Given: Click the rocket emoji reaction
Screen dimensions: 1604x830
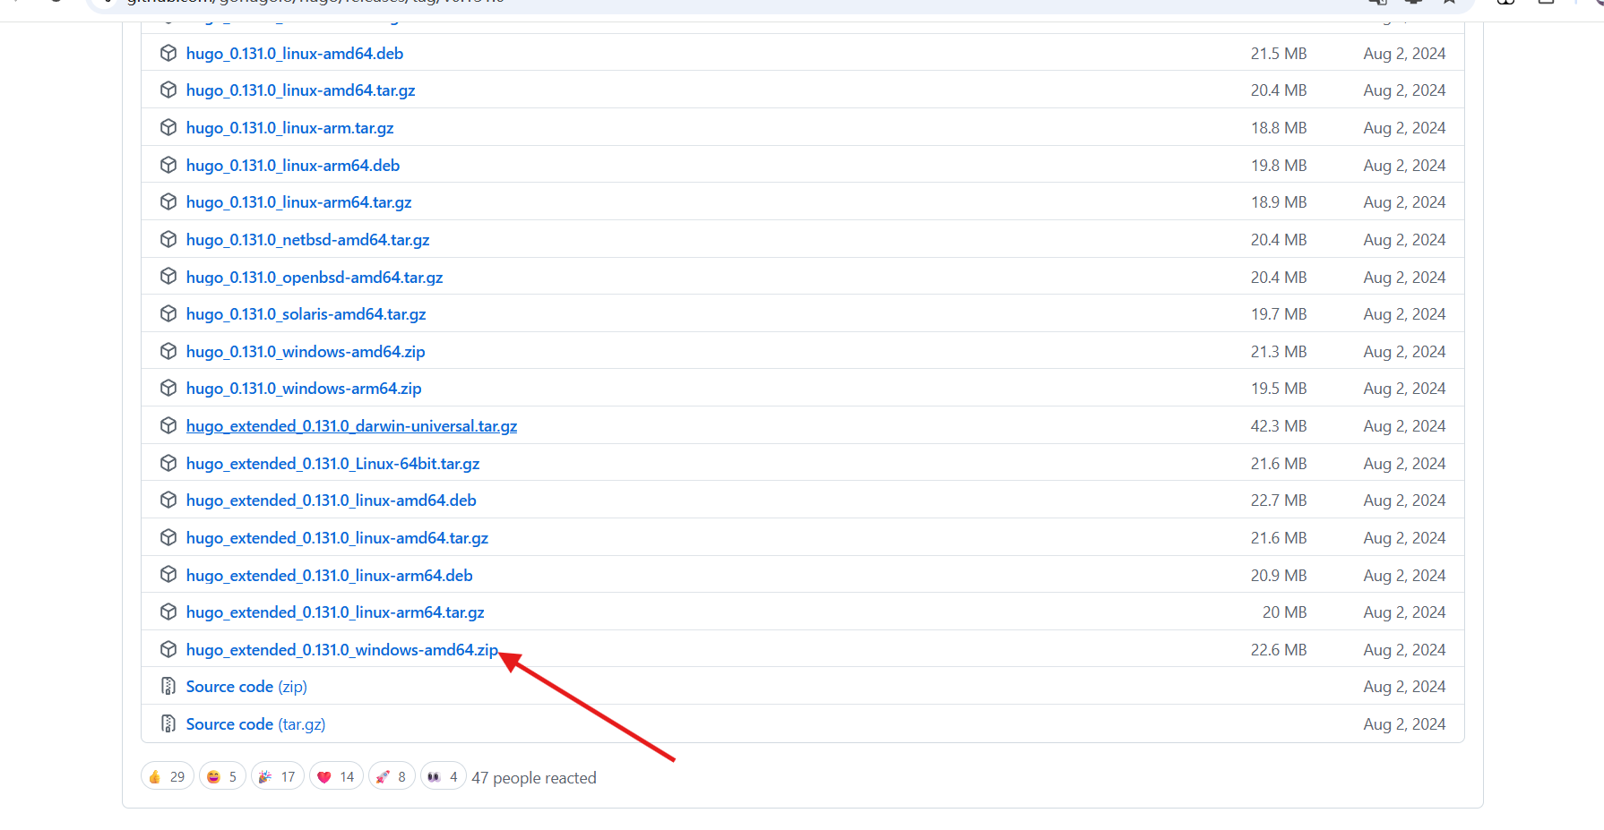Looking at the screenshot, I should coord(392,776).
